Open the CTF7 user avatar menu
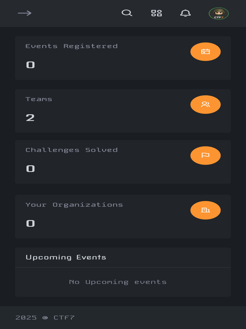Viewport: 246px width, 329px height. [x=218, y=13]
